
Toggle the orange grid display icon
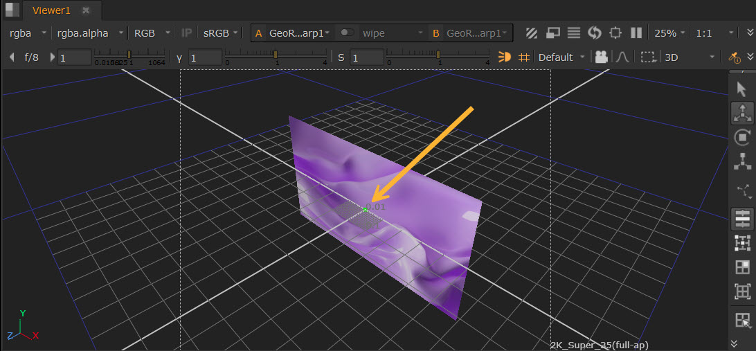524,57
